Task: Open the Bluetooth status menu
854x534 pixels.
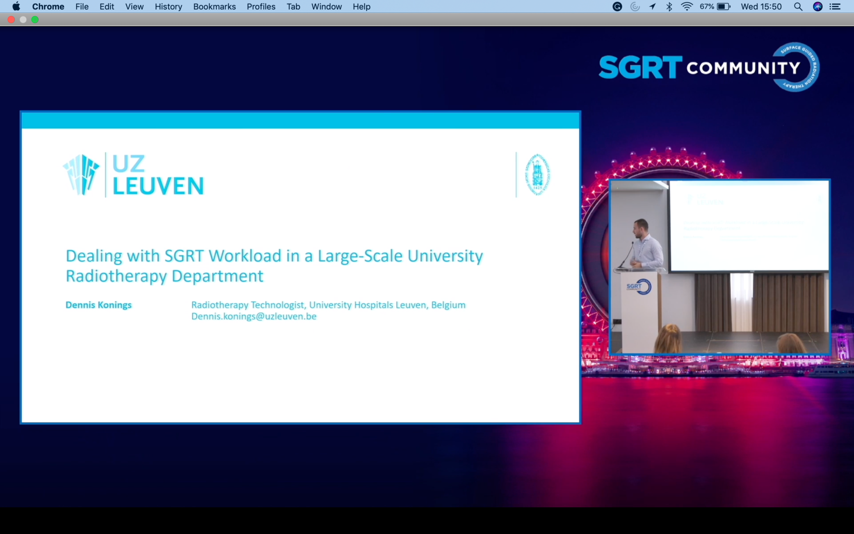Action: 669,7
